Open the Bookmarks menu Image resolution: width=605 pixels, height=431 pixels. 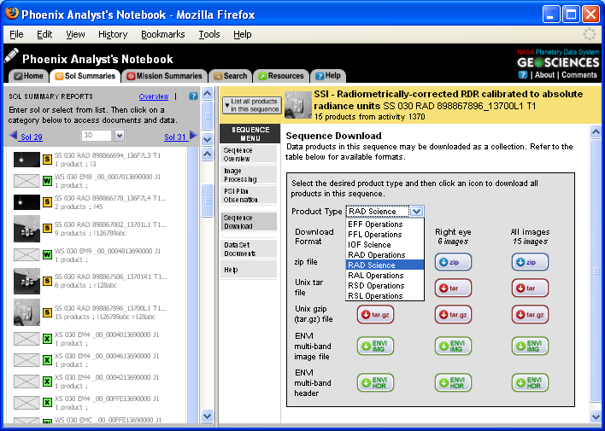pyautogui.click(x=162, y=34)
